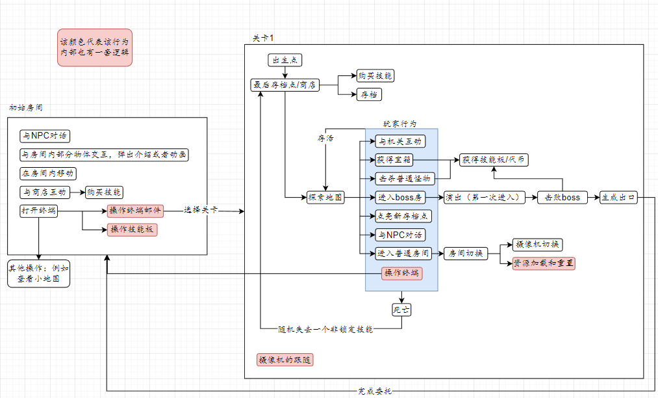658x398 pixels.
Task: Select the 出生点 node
Action: 285,60
